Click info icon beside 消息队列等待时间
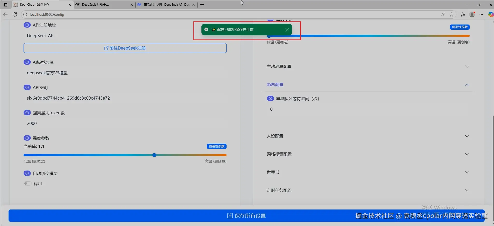The width and height of the screenshot is (494, 226). (270, 99)
